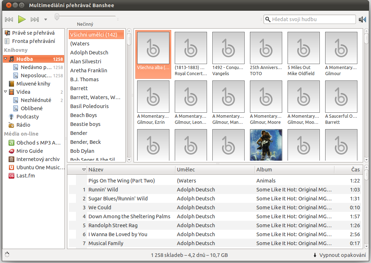Focus the 'Hledat svoji hudbu' search field
The width and height of the screenshot is (371, 263).
click(x=309, y=19)
